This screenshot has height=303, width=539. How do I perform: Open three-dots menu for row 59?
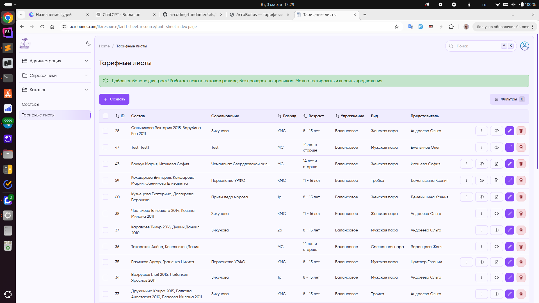(x=466, y=180)
